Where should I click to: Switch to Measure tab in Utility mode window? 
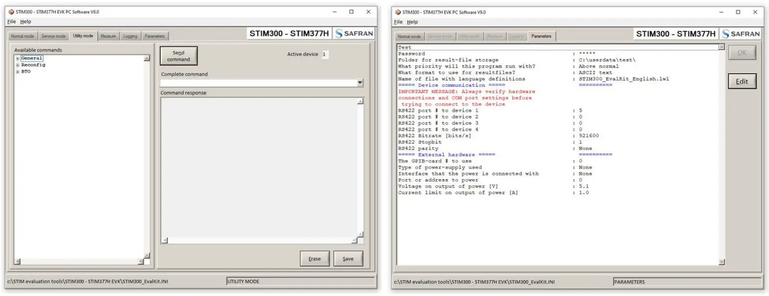(x=108, y=36)
